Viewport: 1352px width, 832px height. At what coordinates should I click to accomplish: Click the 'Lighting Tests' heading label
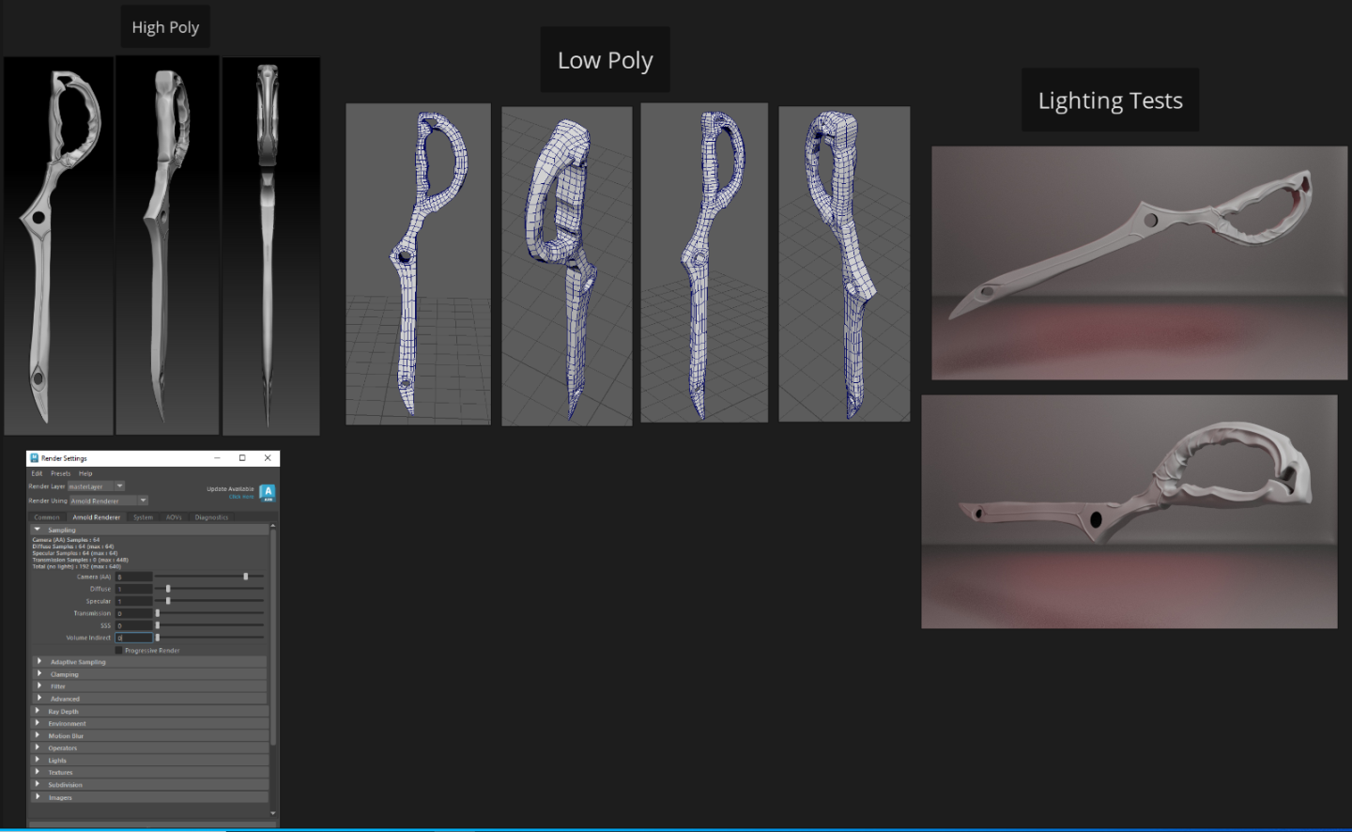click(1111, 100)
